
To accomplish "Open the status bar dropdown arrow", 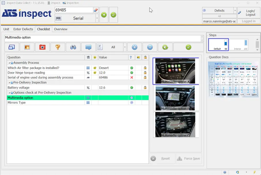I will (x=246, y=172).
